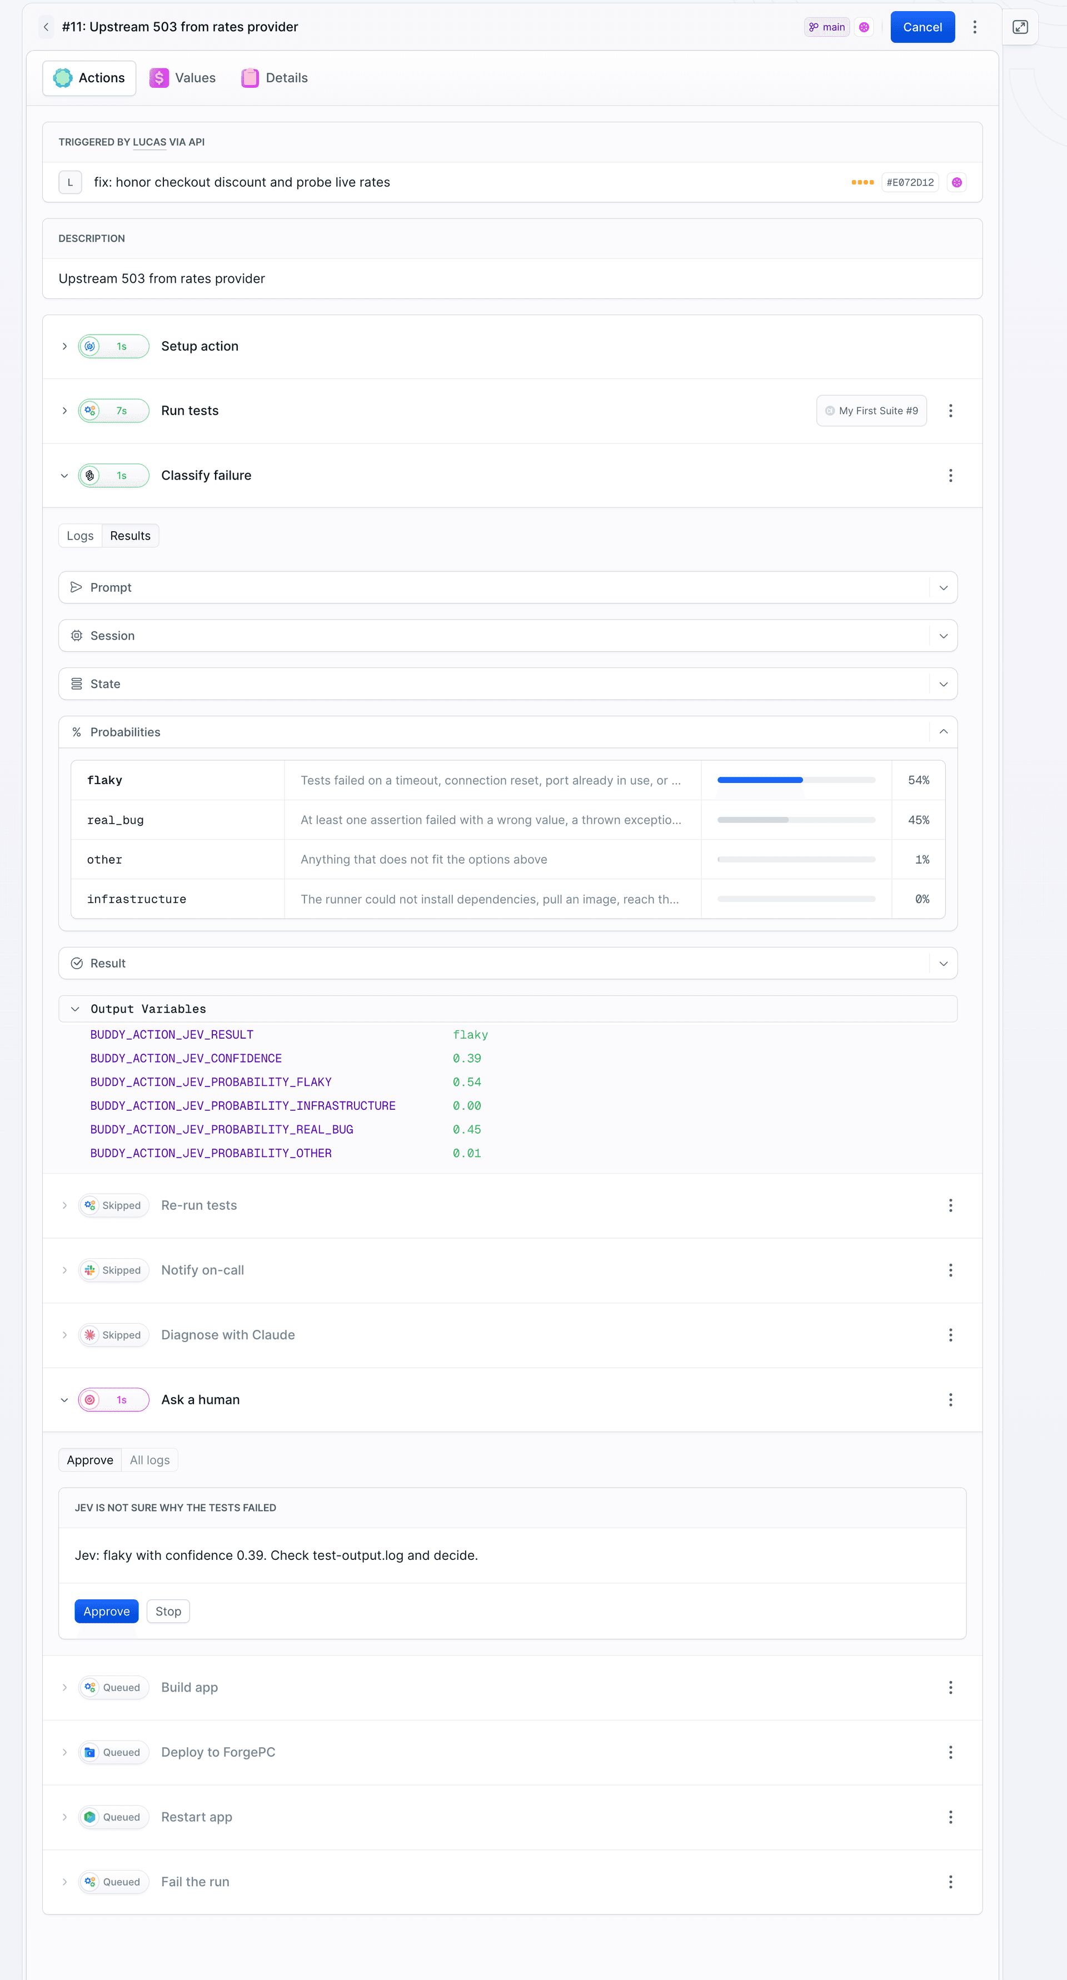The image size is (1067, 1980).
Task: Open the Run tests action three-dot menu
Action: 950,411
